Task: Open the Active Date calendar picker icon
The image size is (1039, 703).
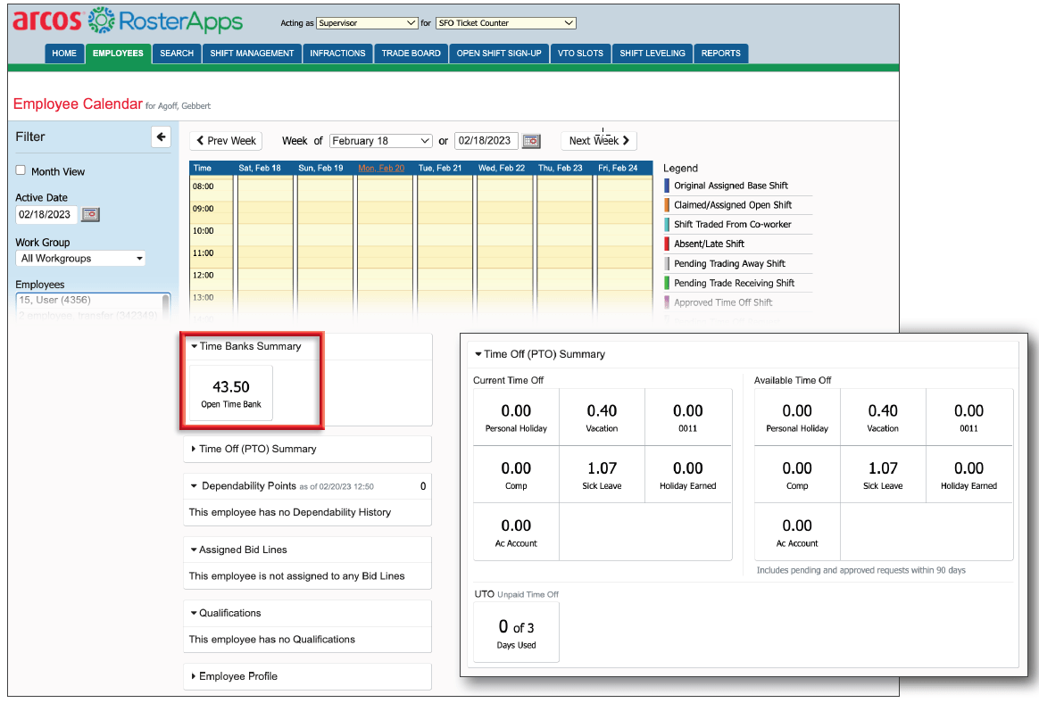Action: pos(91,215)
